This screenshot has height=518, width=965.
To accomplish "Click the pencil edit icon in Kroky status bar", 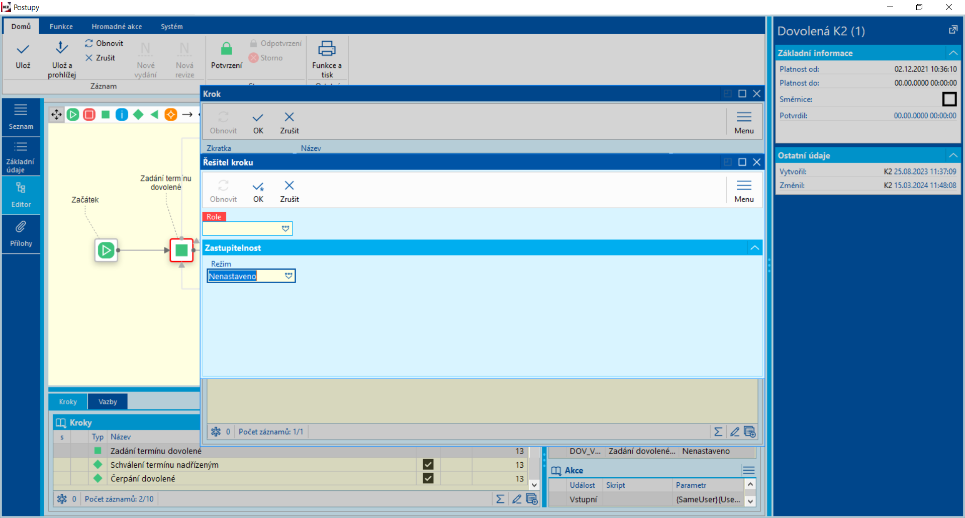I will pyautogui.click(x=516, y=499).
